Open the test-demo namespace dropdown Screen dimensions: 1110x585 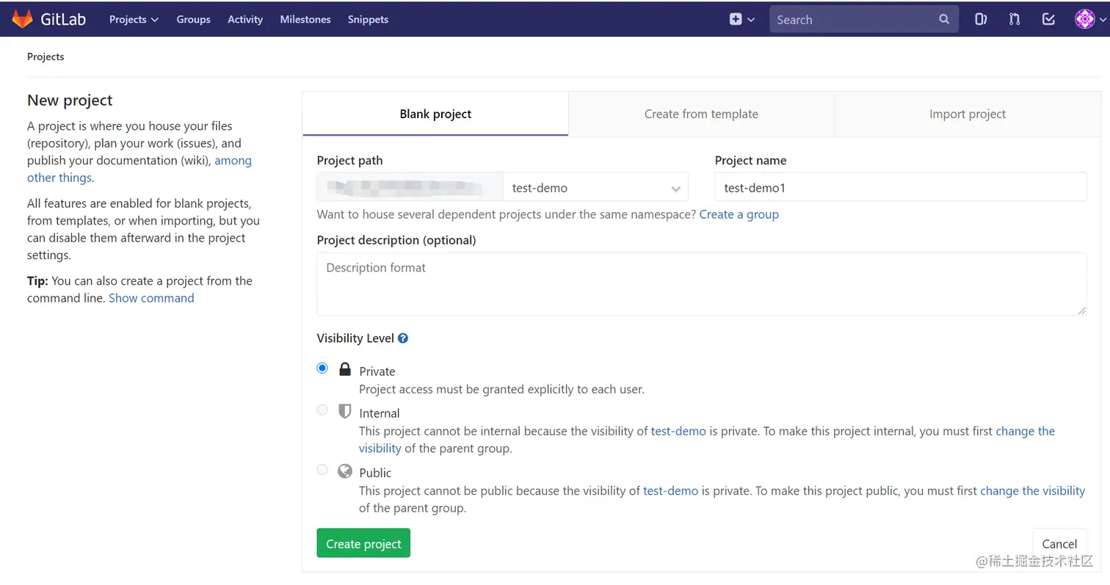click(x=595, y=187)
